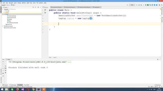The width and height of the screenshot is (163, 91).
Task: Open Search Everywhere magnifier at toolbar end
Action: coord(162,5)
